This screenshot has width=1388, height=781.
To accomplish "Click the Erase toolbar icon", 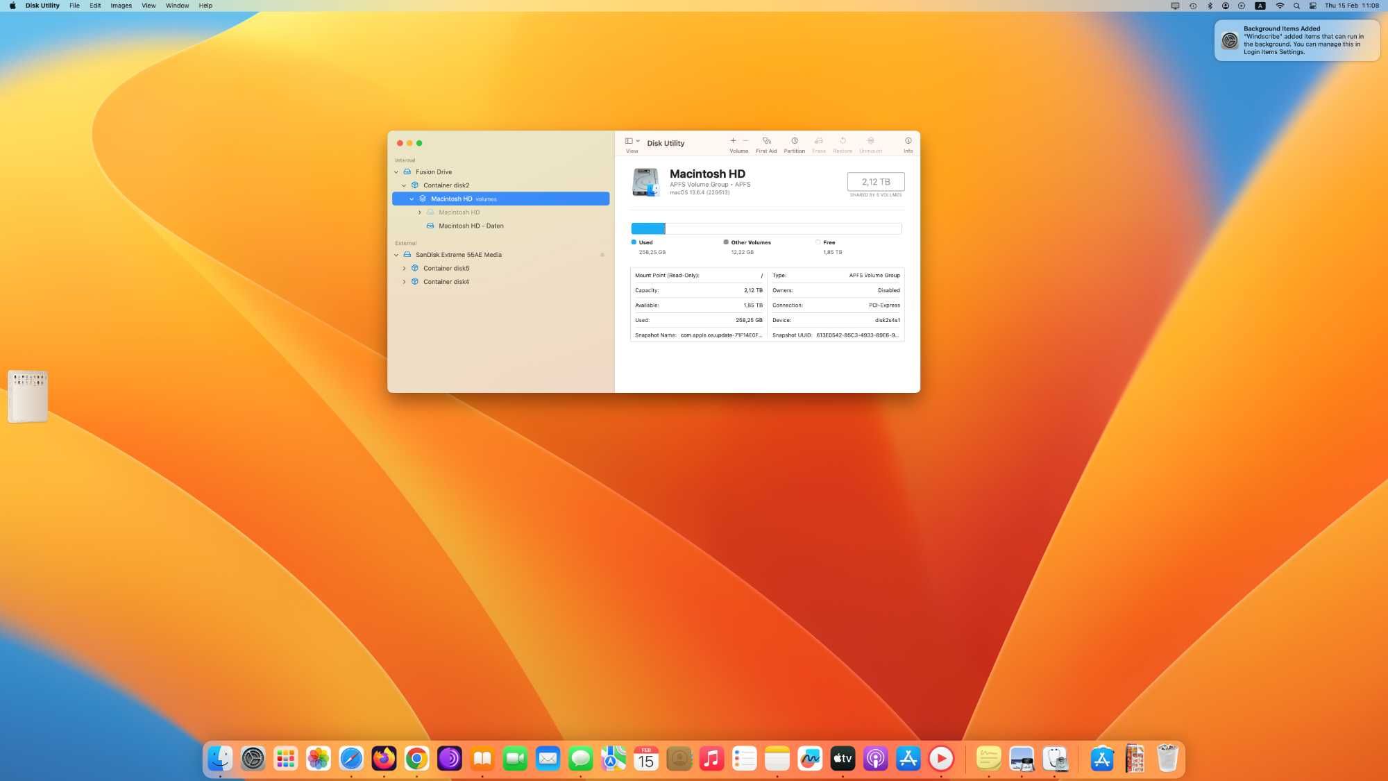I will (819, 141).
